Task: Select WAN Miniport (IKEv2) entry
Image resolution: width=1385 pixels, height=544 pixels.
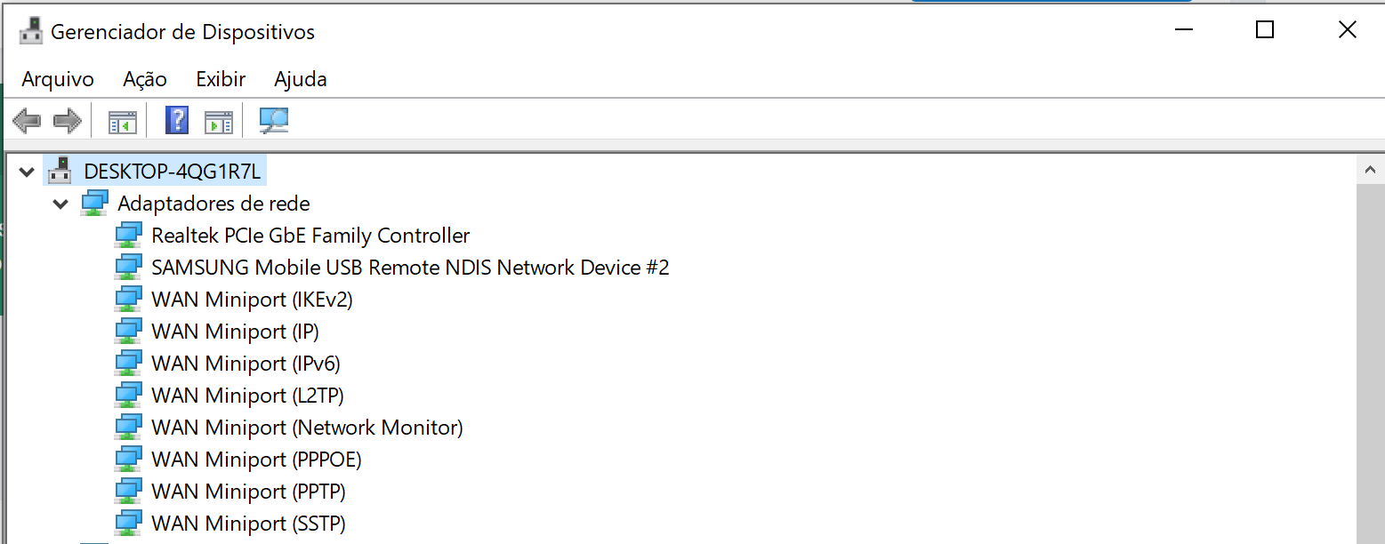Action: [x=253, y=299]
